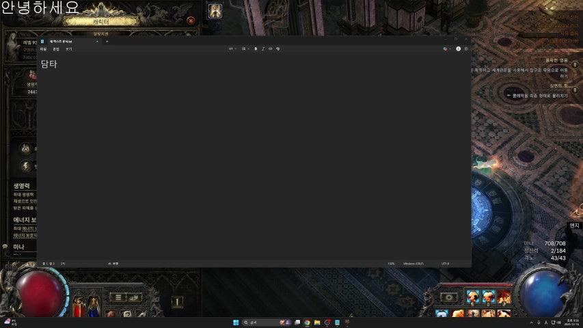
Task: Click the ascendancy portrait icon at the top of game
Action: (215, 11)
